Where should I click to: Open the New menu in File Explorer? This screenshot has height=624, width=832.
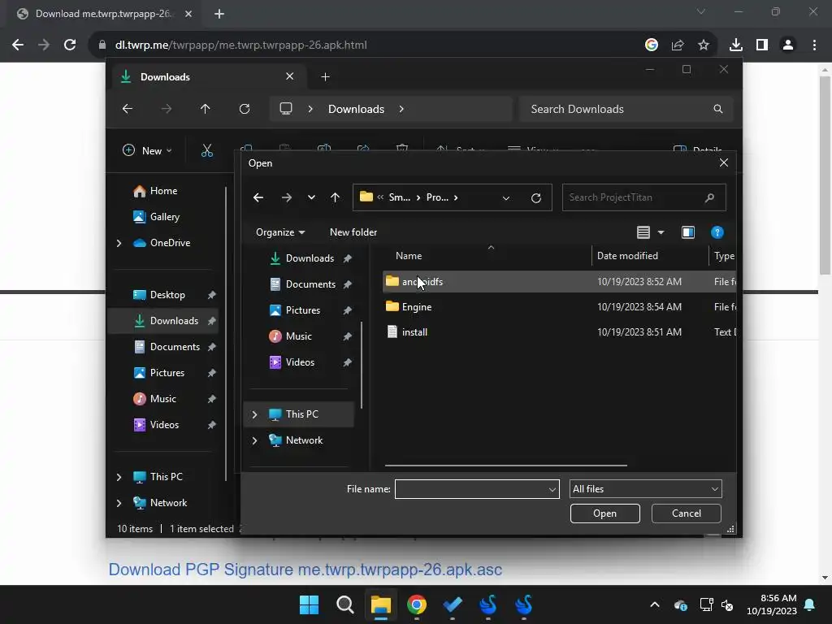[x=147, y=151]
